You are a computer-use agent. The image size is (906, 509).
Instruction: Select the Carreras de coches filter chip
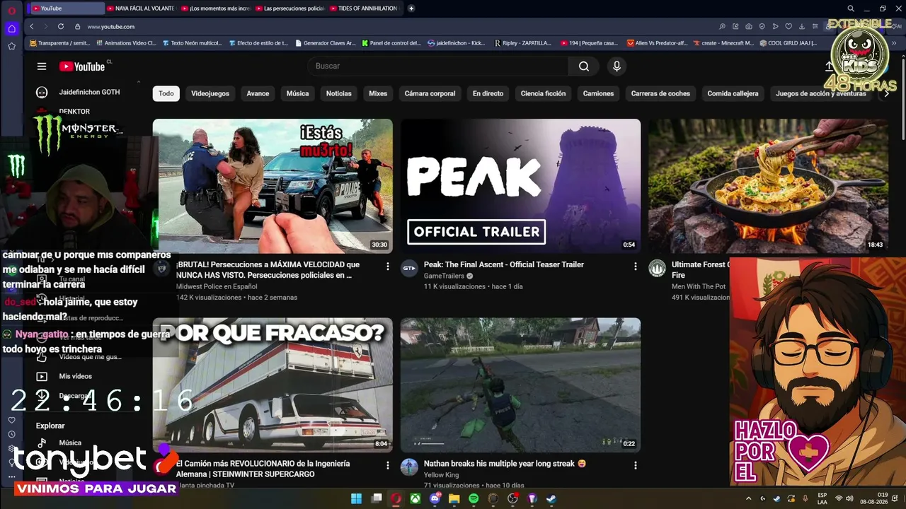pos(660,93)
